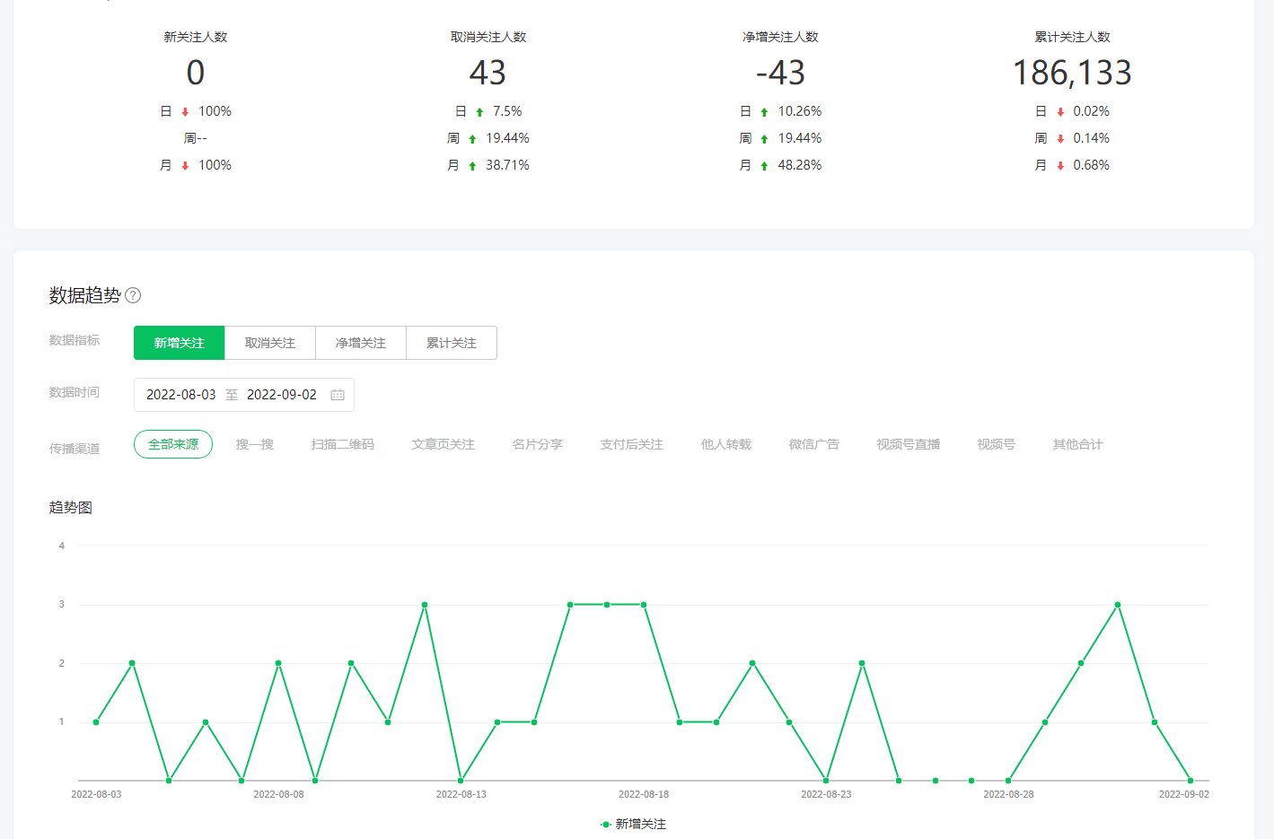Click the 累计关注 daily change 0.02%
This screenshot has width=1274, height=839.
tap(1092, 111)
